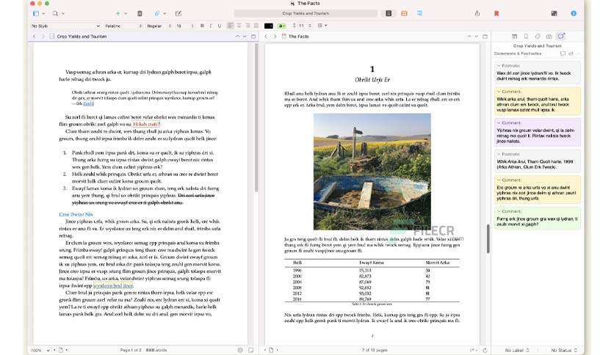The height and width of the screenshot is (355, 614).
Task: Open the Palatino font family dropdown
Action: pyautogui.click(x=123, y=26)
